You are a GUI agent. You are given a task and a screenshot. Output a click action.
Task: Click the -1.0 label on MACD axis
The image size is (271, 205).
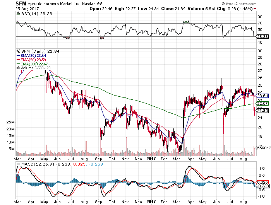(x=261, y=196)
